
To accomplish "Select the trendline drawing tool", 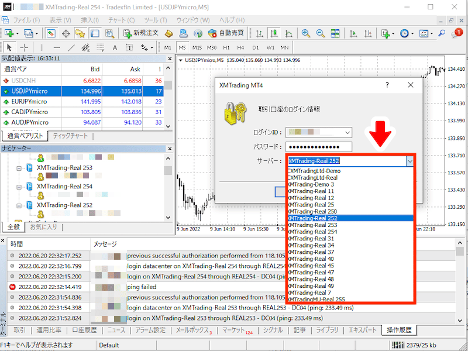I will click(x=71, y=47).
